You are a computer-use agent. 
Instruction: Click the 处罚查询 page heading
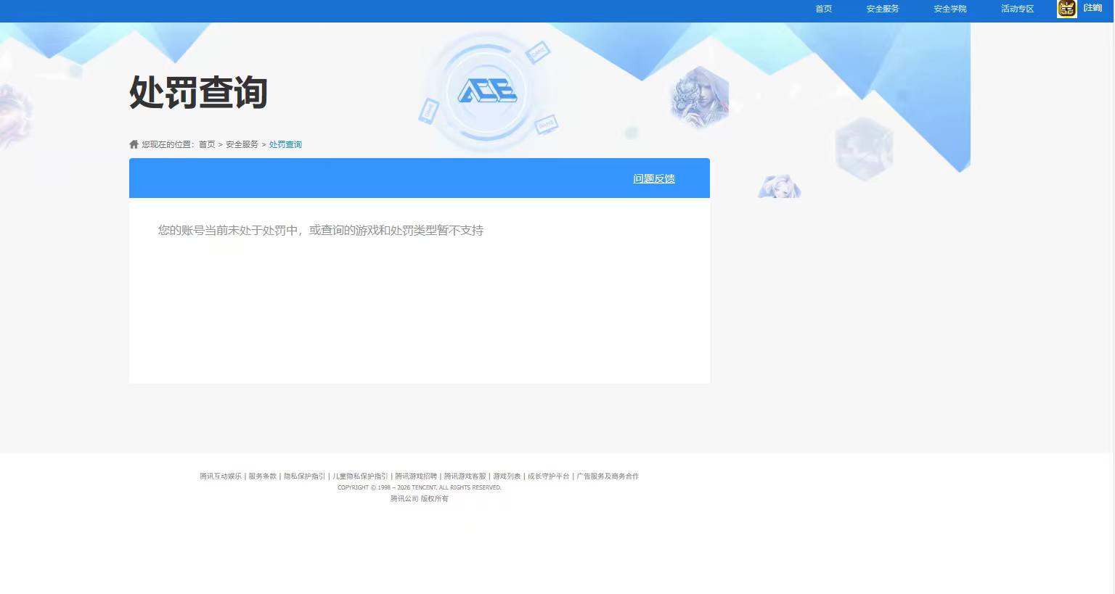tap(199, 92)
